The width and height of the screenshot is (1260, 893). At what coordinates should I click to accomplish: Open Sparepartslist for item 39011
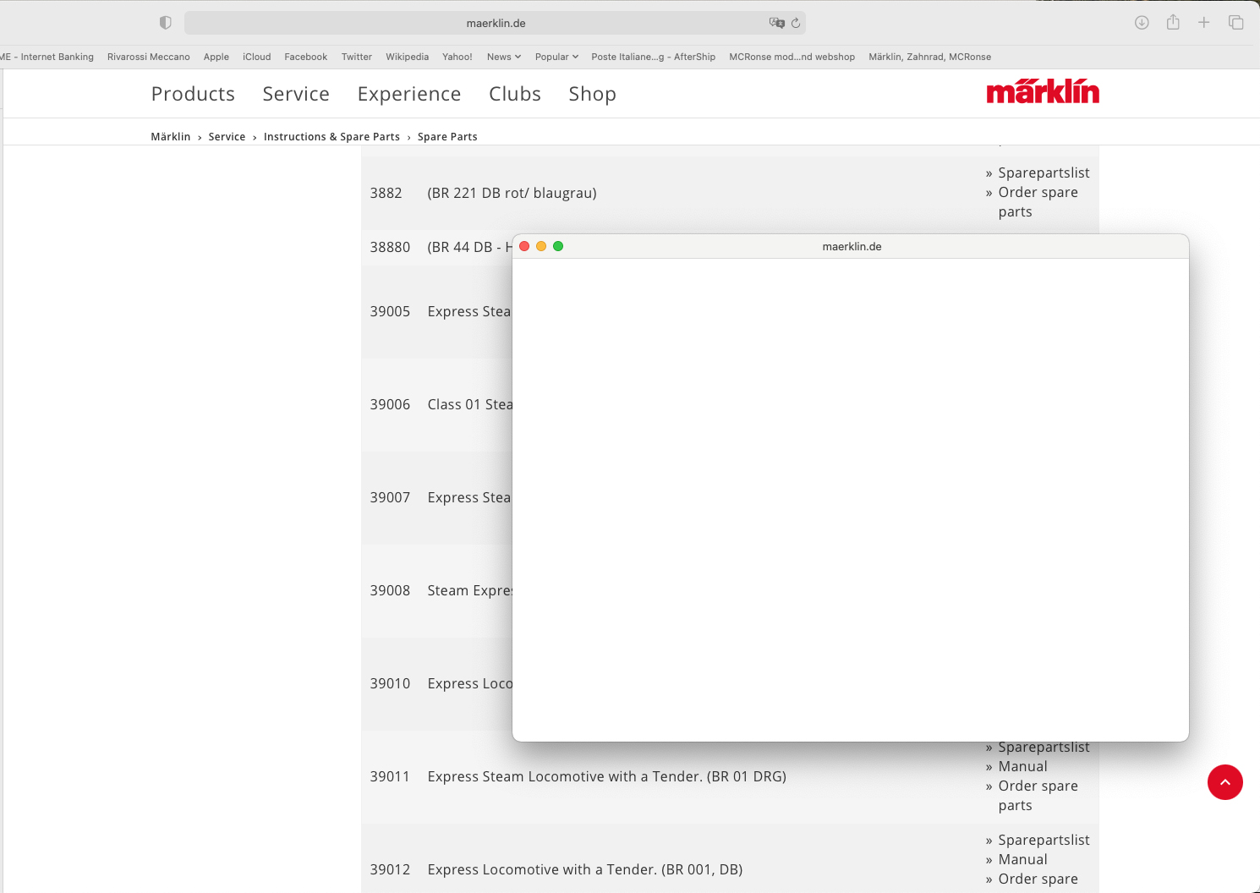(1044, 747)
